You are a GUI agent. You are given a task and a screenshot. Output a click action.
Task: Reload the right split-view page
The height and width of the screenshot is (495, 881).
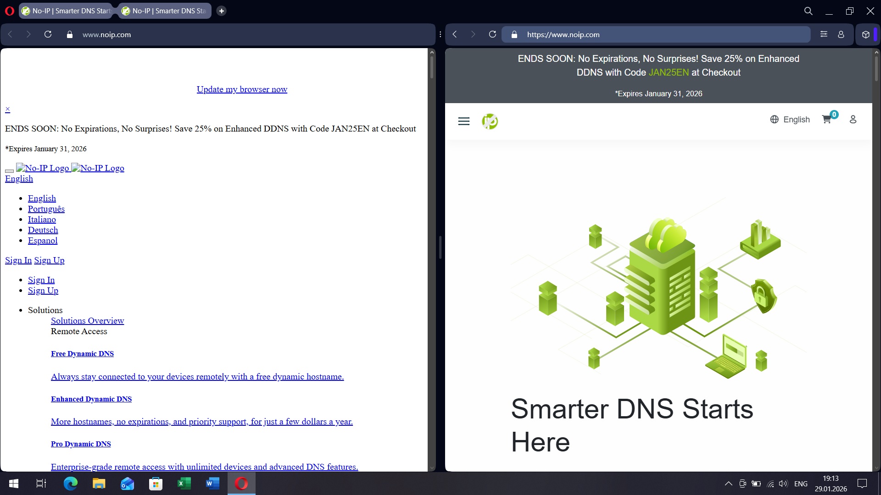pyautogui.click(x=492, y=34)
